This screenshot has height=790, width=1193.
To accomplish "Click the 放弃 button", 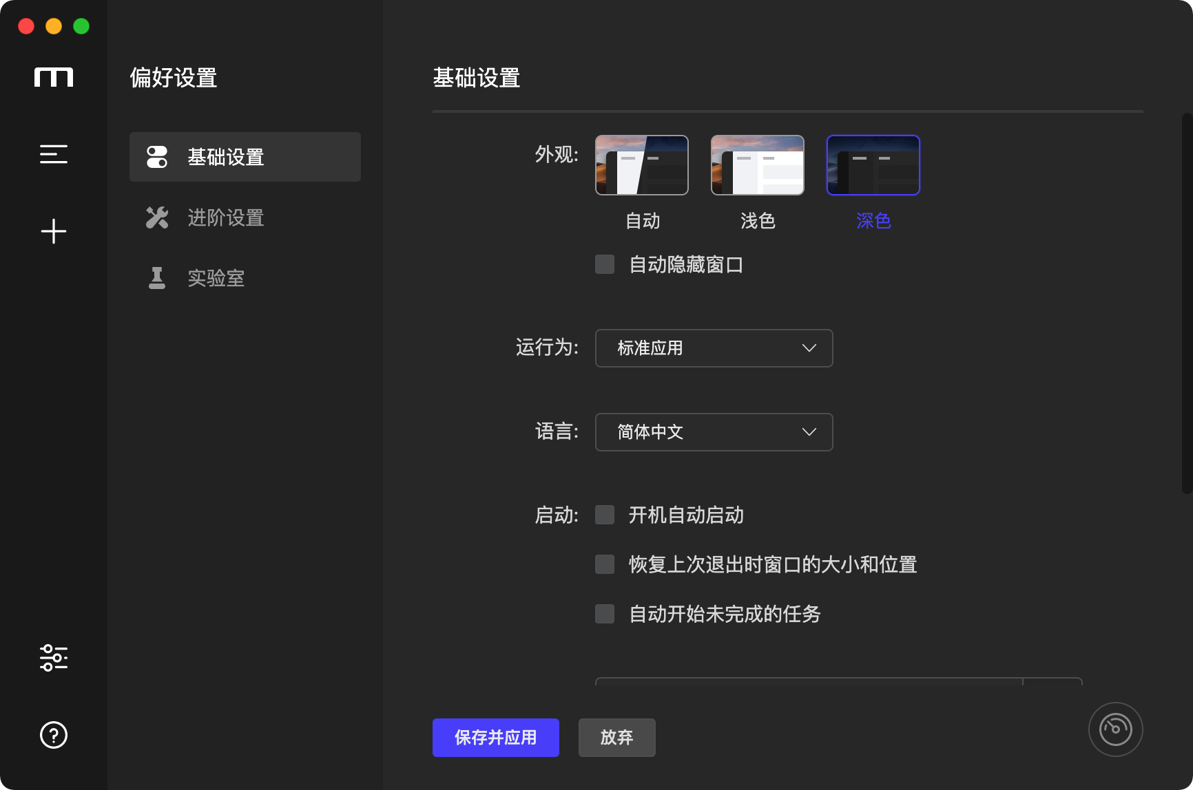I will tap(616, 738).
